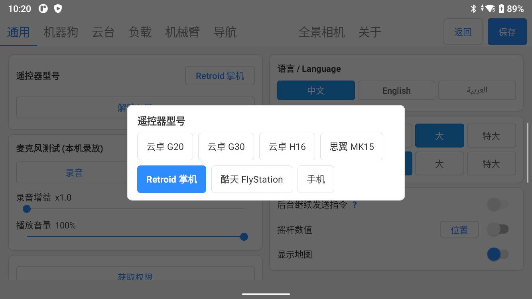This screenshot has width=532, height=299.
Task: Toggle 后台继续发送指令 switch
Action: 498,205
